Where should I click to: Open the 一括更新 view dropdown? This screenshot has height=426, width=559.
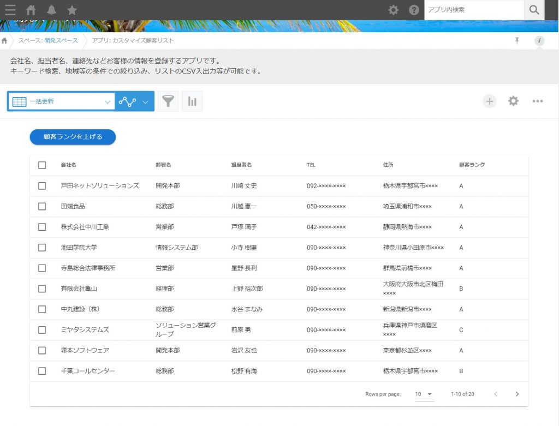61,101
